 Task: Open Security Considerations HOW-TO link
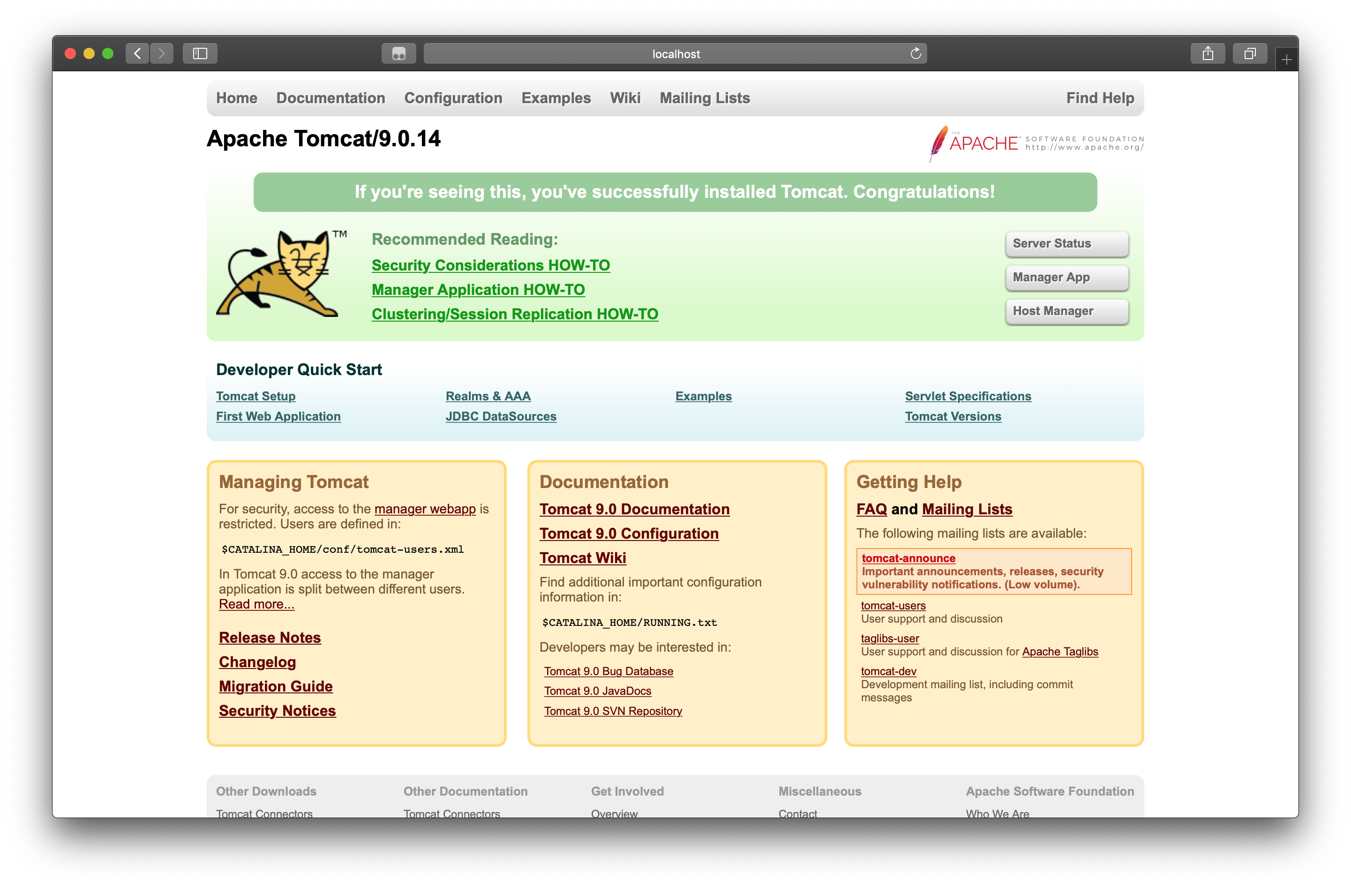pos(490,265)
